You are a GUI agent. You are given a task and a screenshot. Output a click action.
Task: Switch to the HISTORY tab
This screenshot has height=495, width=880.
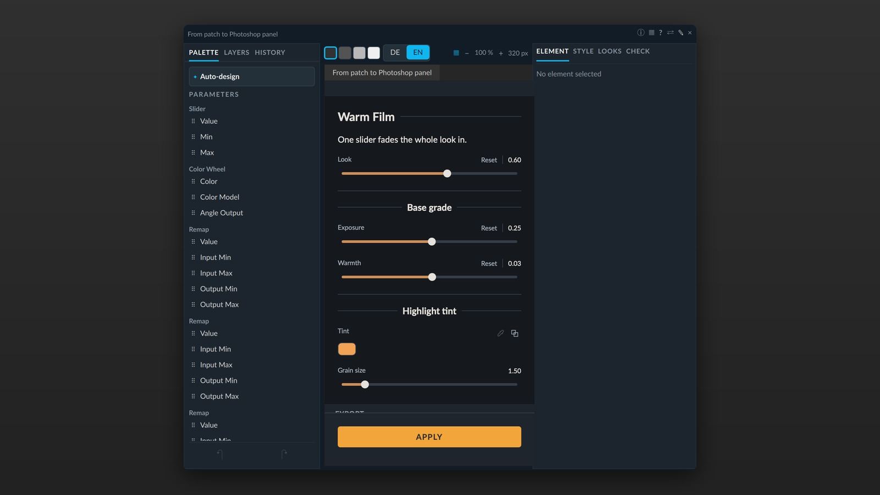tap(270, 53)
